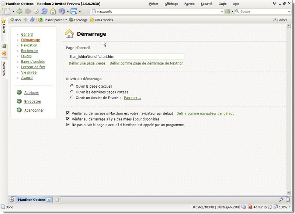
Task: Toggle default browser check at startup
Action: tap(68, 113)
